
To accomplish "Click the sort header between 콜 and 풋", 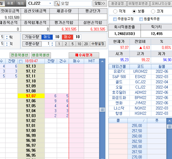I will (137, 121).
